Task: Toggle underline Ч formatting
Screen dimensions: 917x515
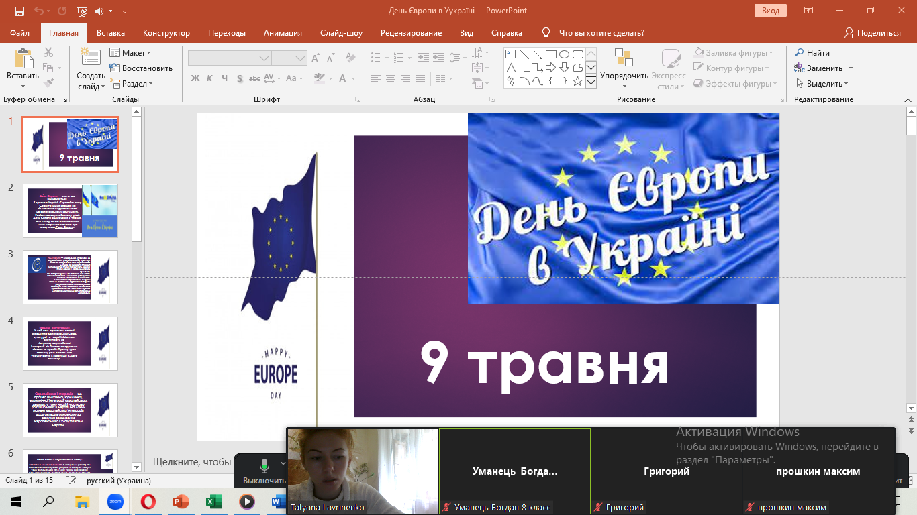Action: 226,78
